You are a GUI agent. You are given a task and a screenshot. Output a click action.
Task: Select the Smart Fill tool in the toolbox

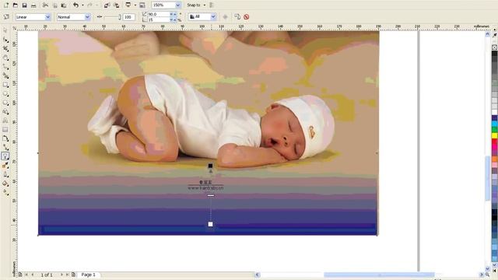click(x=5, y=75)
